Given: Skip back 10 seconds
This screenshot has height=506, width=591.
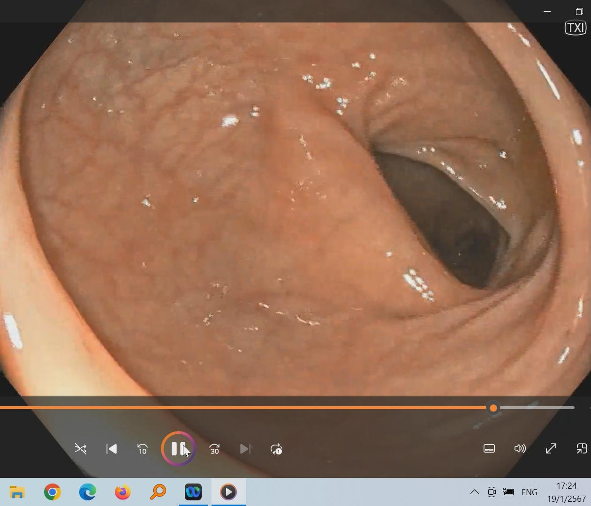Looking at the screenshot, I should coord(143,449).
